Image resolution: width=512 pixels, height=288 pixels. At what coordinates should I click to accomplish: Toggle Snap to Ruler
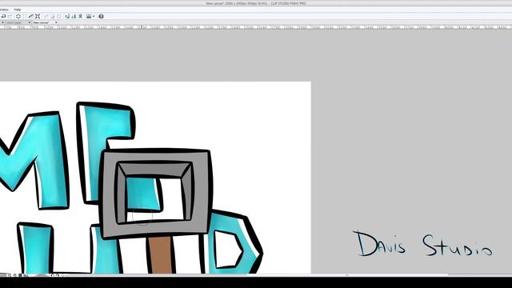point(67,16)
